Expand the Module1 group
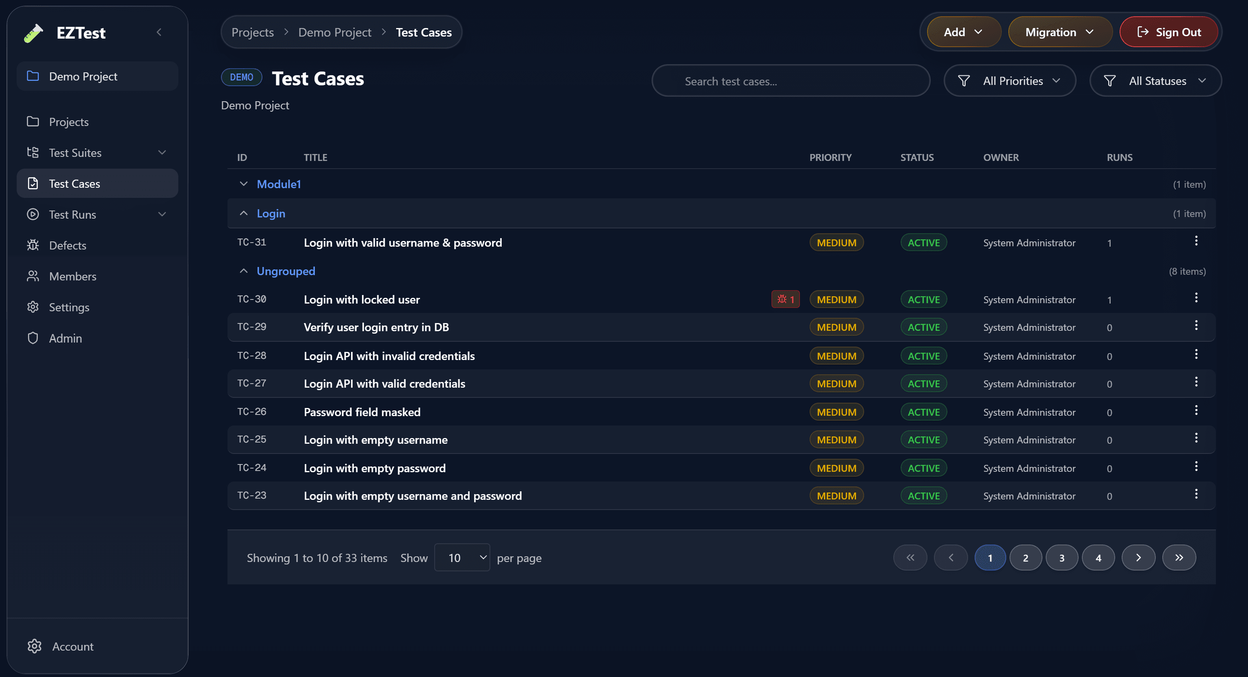 click(243, 184)
